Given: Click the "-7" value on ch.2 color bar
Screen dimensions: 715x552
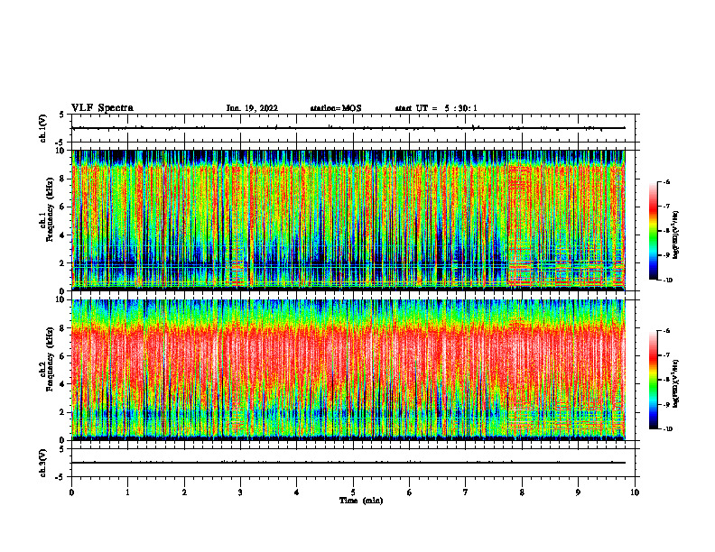Looking at the screenshot, I should (x=666, y=355).
